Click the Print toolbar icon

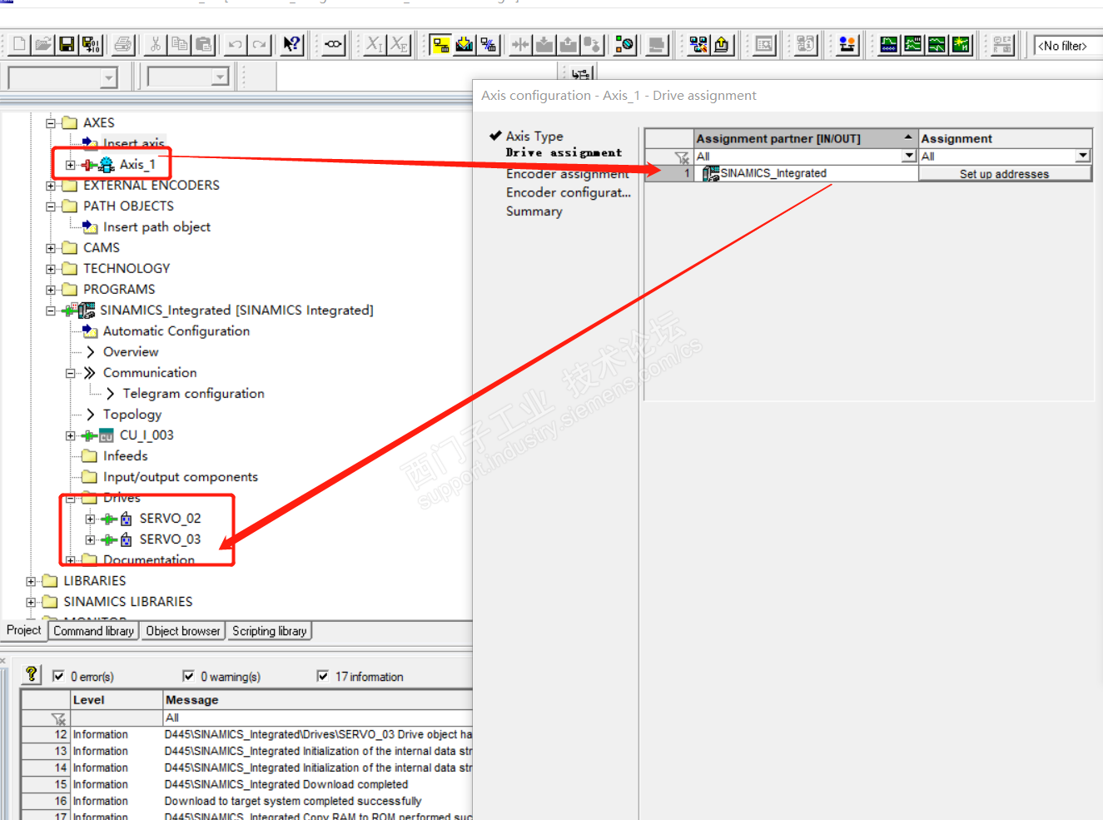click(x=123, y=44)
